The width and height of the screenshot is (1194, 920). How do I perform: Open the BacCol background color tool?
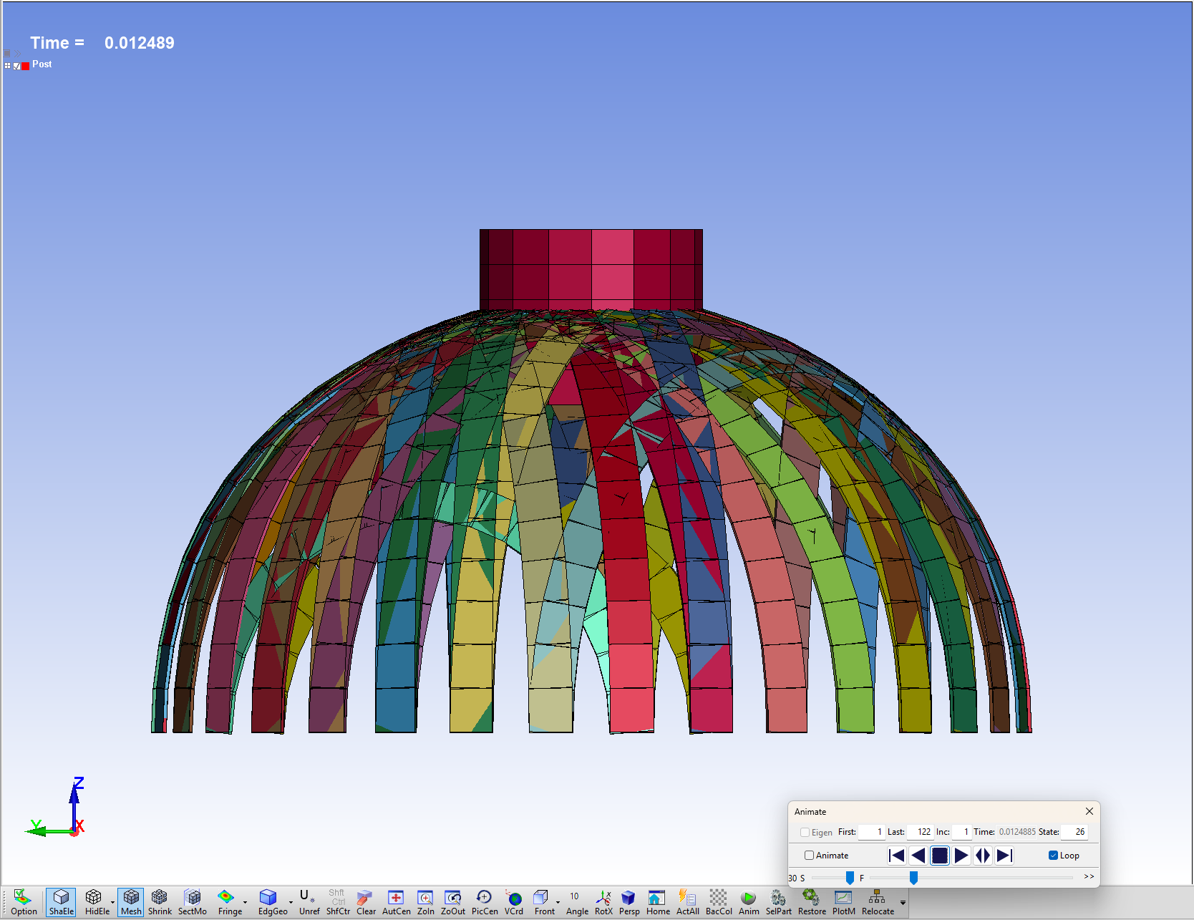(x=718, y=901)
